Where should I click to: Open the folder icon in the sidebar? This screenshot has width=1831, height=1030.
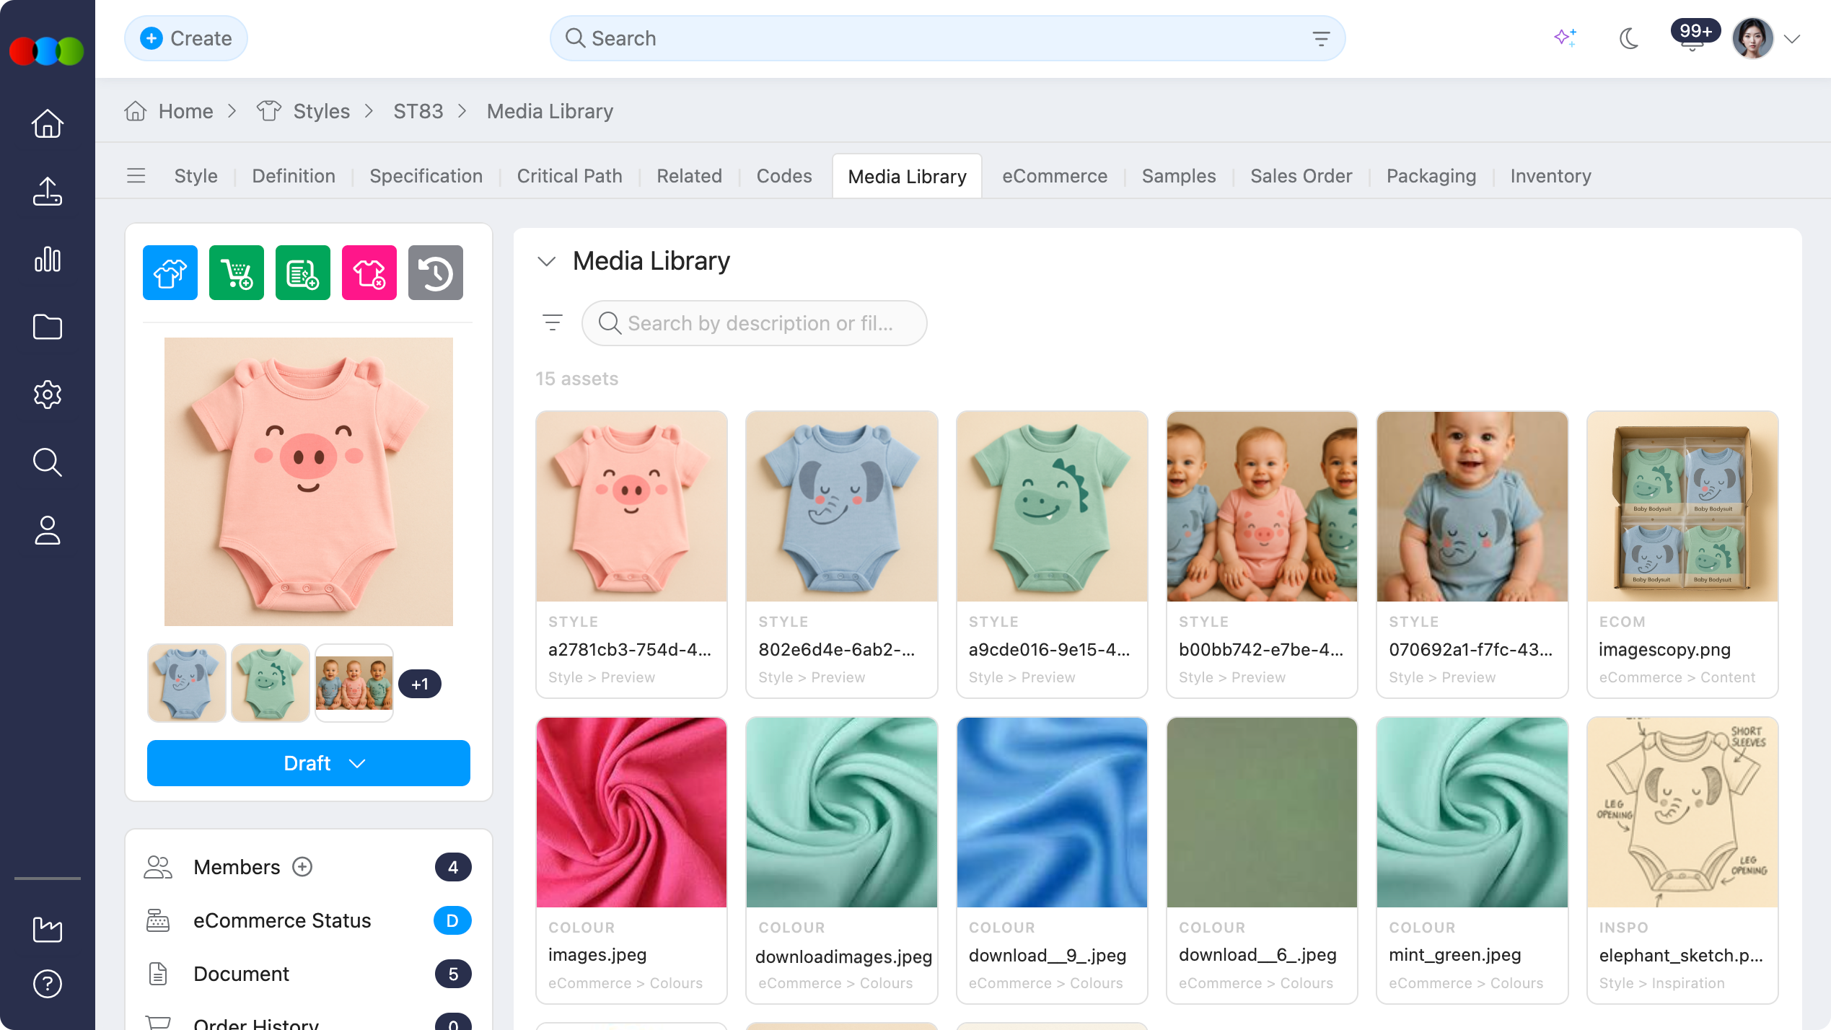[x=48, y=327]
